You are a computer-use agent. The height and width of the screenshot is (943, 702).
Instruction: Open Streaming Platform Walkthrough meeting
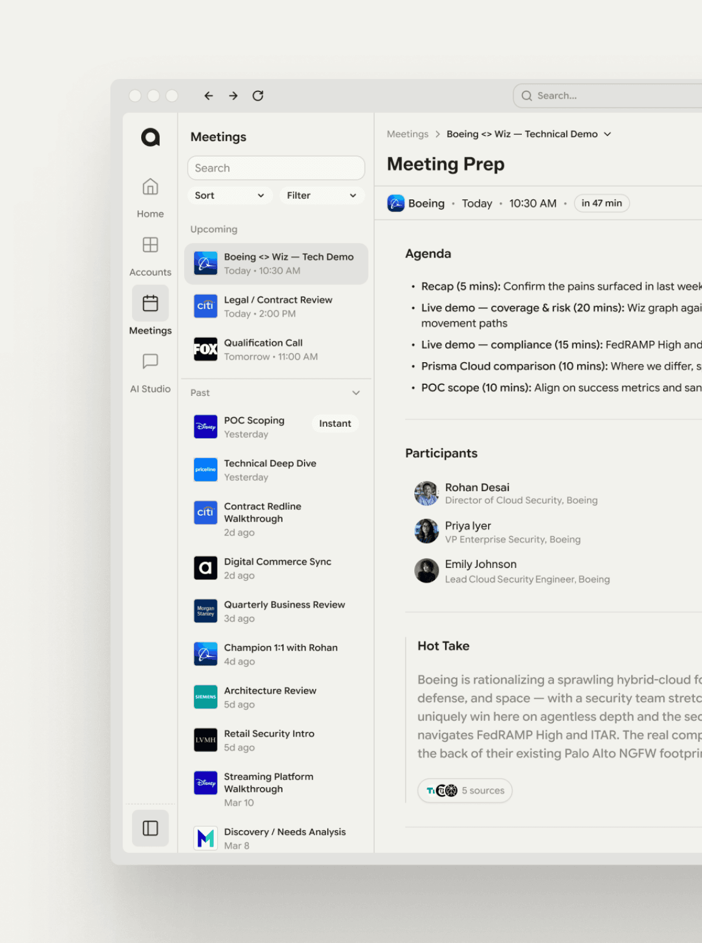pyautogui.click(x=276, y=790)
